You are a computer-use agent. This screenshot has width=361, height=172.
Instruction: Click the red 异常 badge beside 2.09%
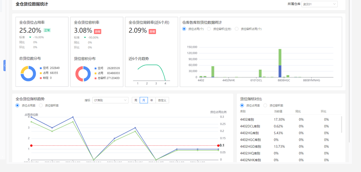152,31
